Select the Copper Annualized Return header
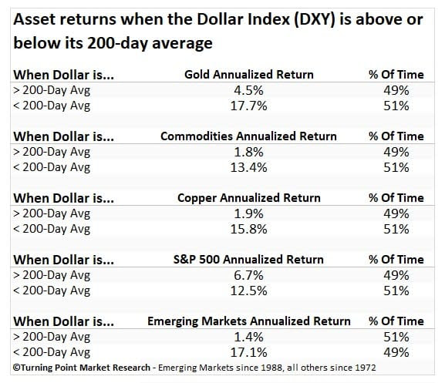Screen dimensions: 445x383 click(x=249, y=198)
